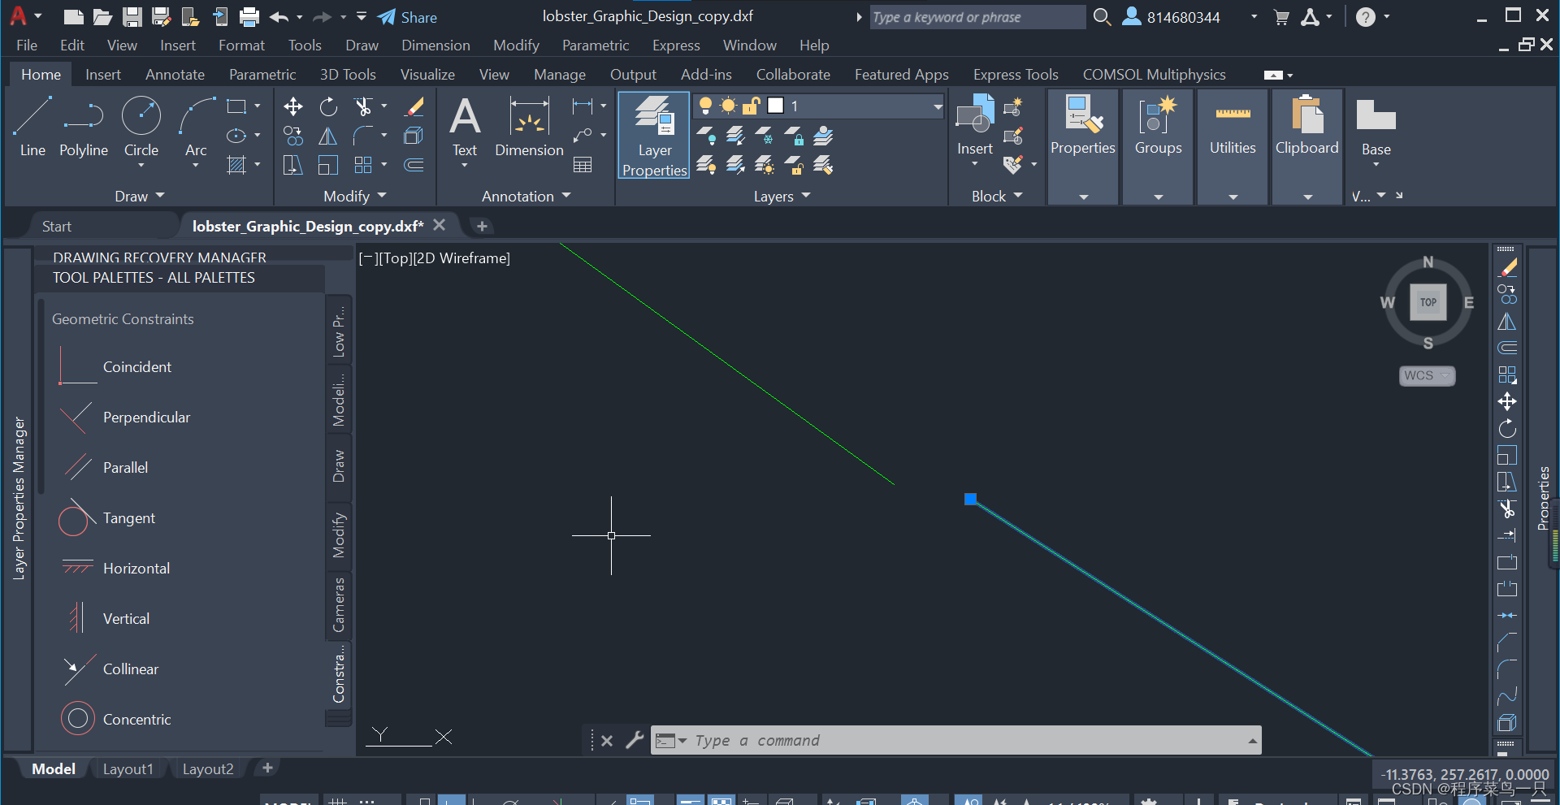This screenshot has width=1560, height=805.
Task: Open the Dimension menu
Action: 435,45
